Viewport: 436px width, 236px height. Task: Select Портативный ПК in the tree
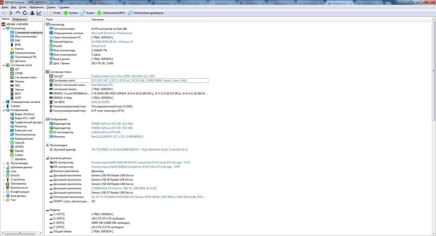(x=26, y=57)
